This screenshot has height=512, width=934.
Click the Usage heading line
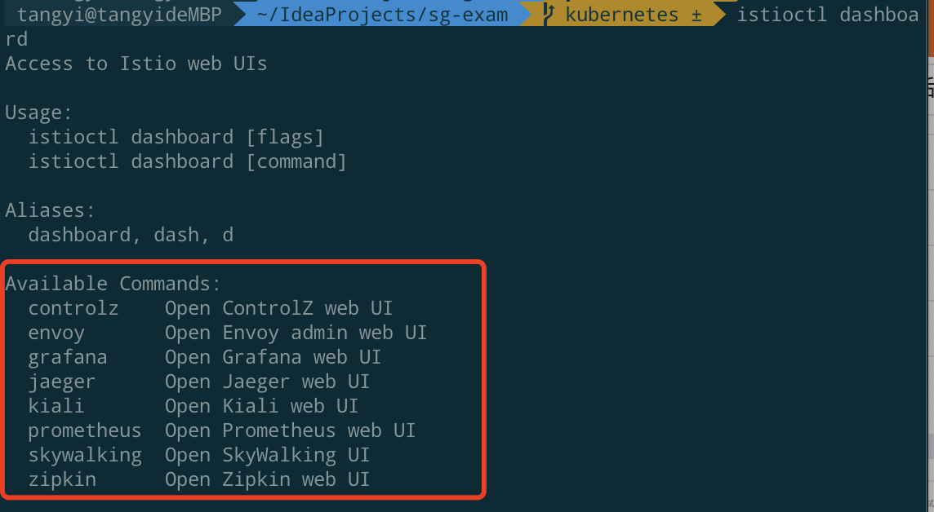coord(38,113)
